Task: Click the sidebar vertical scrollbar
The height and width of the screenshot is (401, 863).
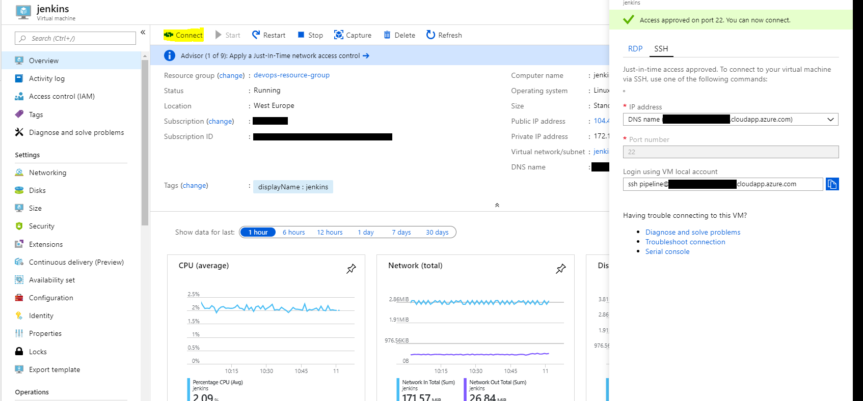Action: [x=145, y=142]
